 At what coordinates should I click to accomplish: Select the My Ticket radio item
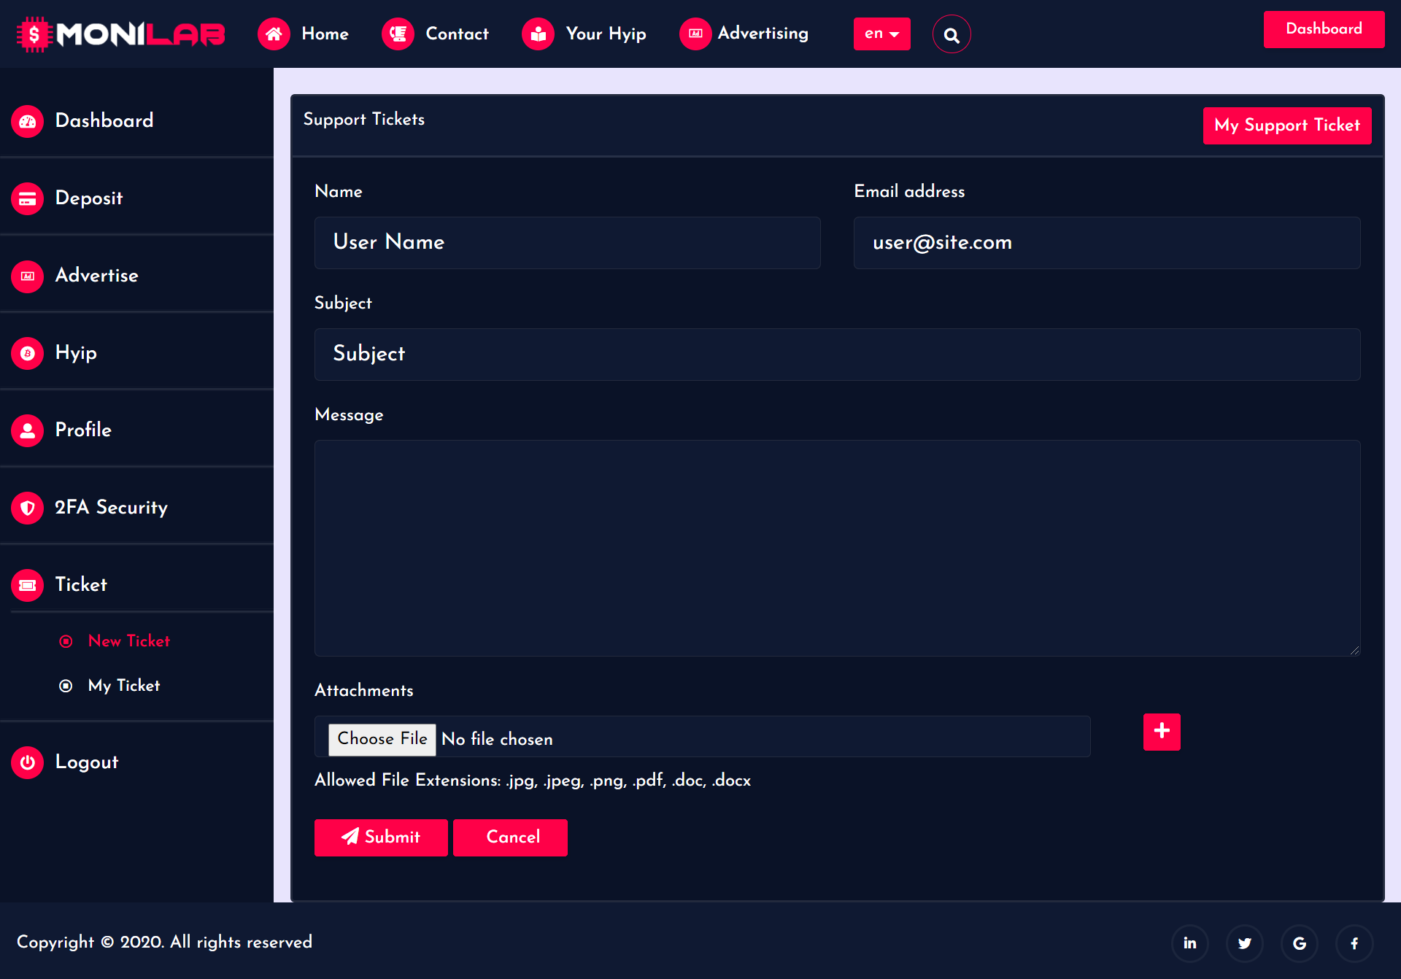123,686
